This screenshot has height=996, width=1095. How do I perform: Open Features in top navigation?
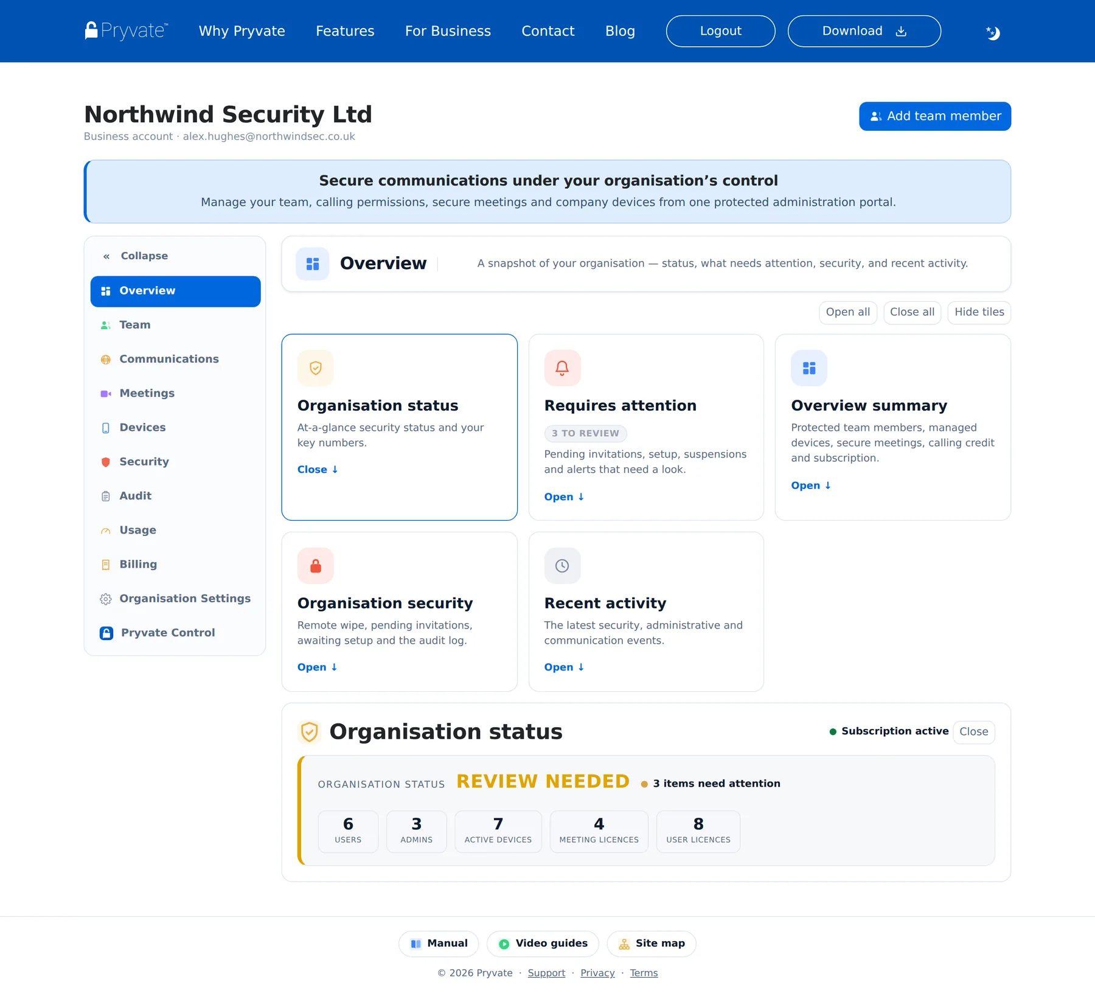[345, 31]
